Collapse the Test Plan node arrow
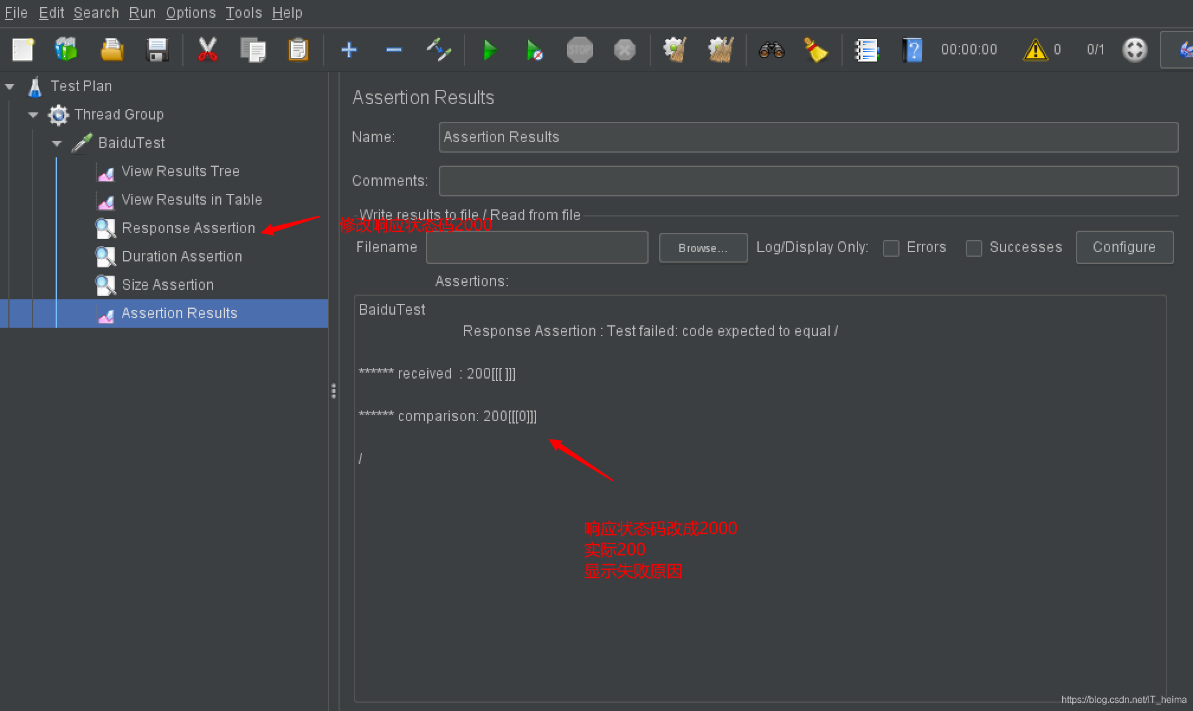The height and width of the screenshot is (711, 1193). point(10,86)
